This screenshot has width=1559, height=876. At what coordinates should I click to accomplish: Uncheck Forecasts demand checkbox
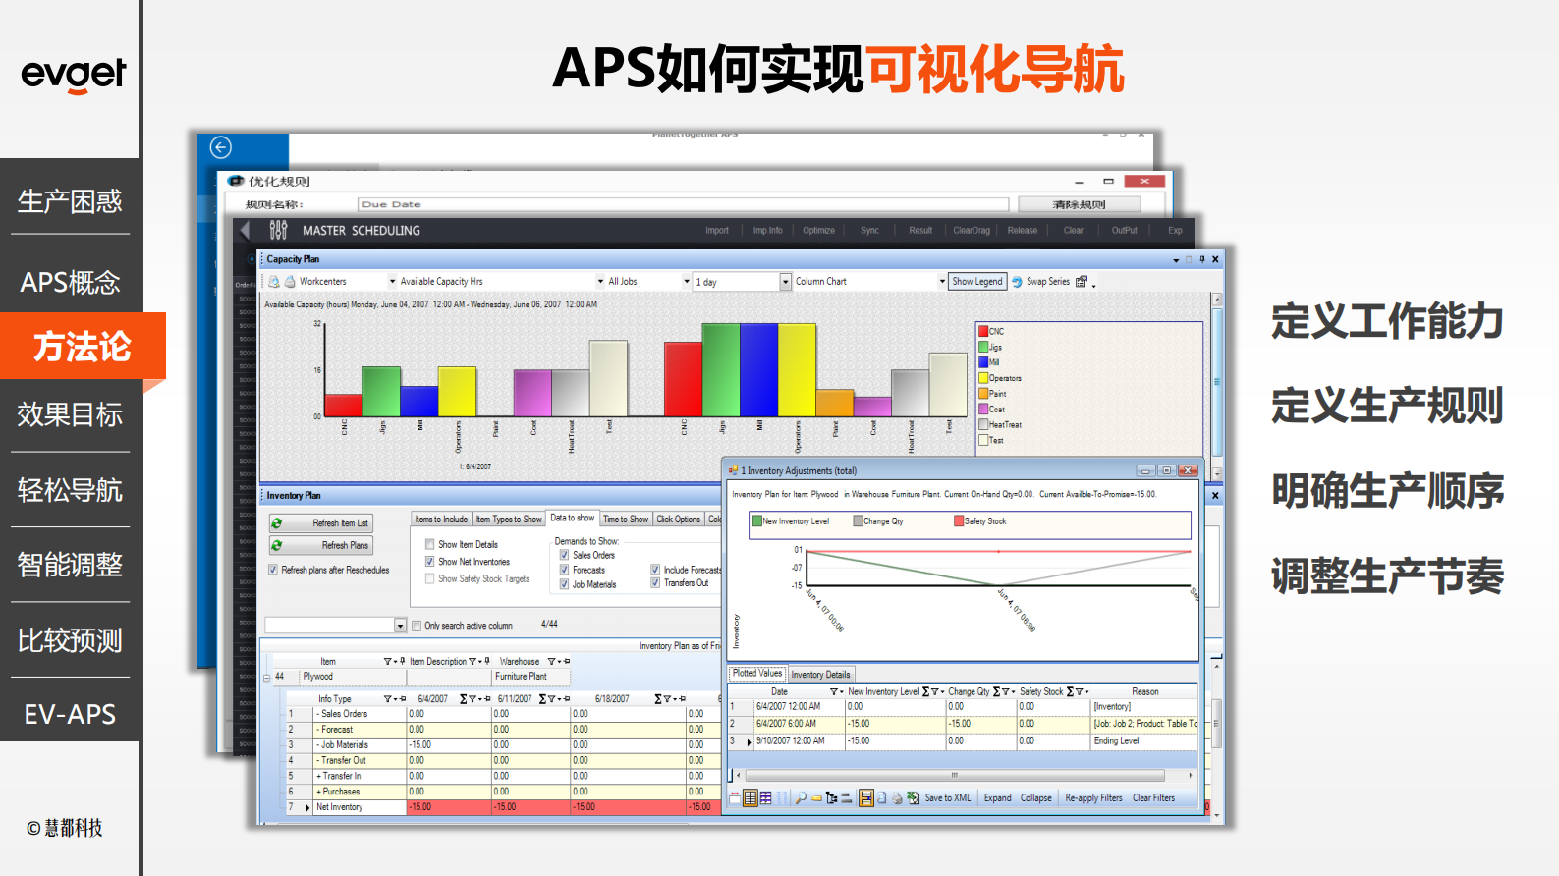(565, 570)
